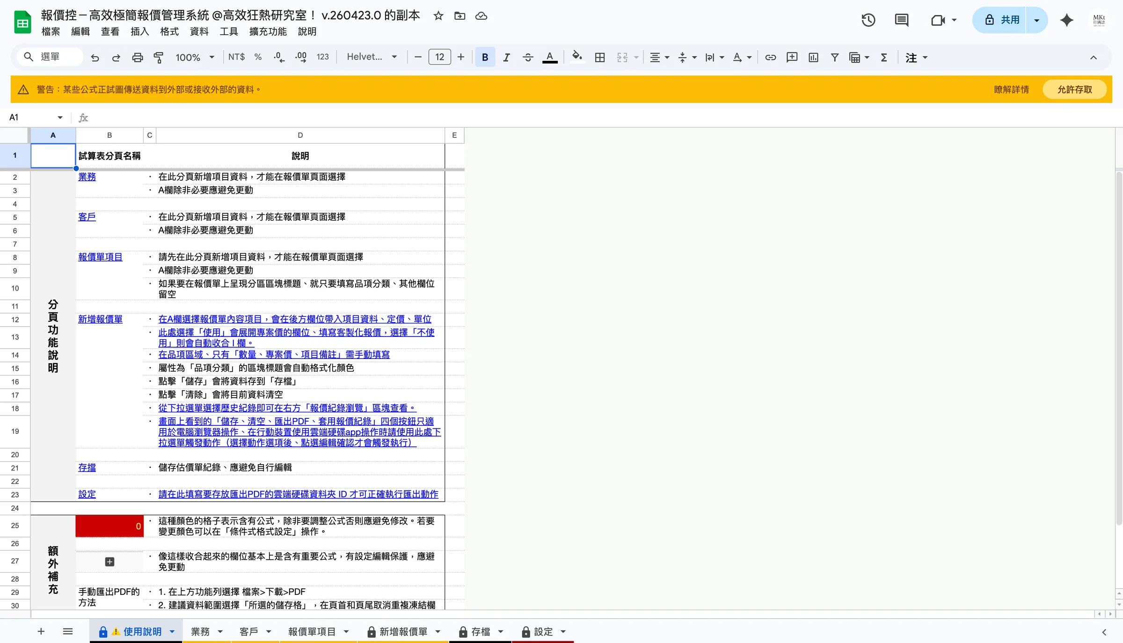Viewport: 1123px width, 643px height.
Task: Click the redo arrow icon
Action: 116,57
